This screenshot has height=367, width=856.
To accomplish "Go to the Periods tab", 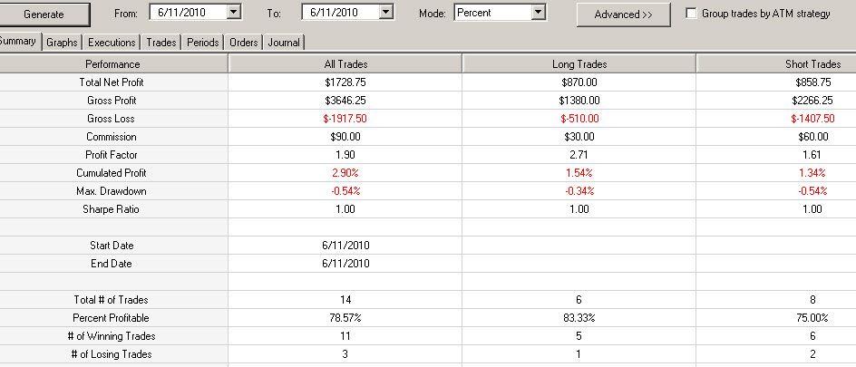I will (202, 42).
